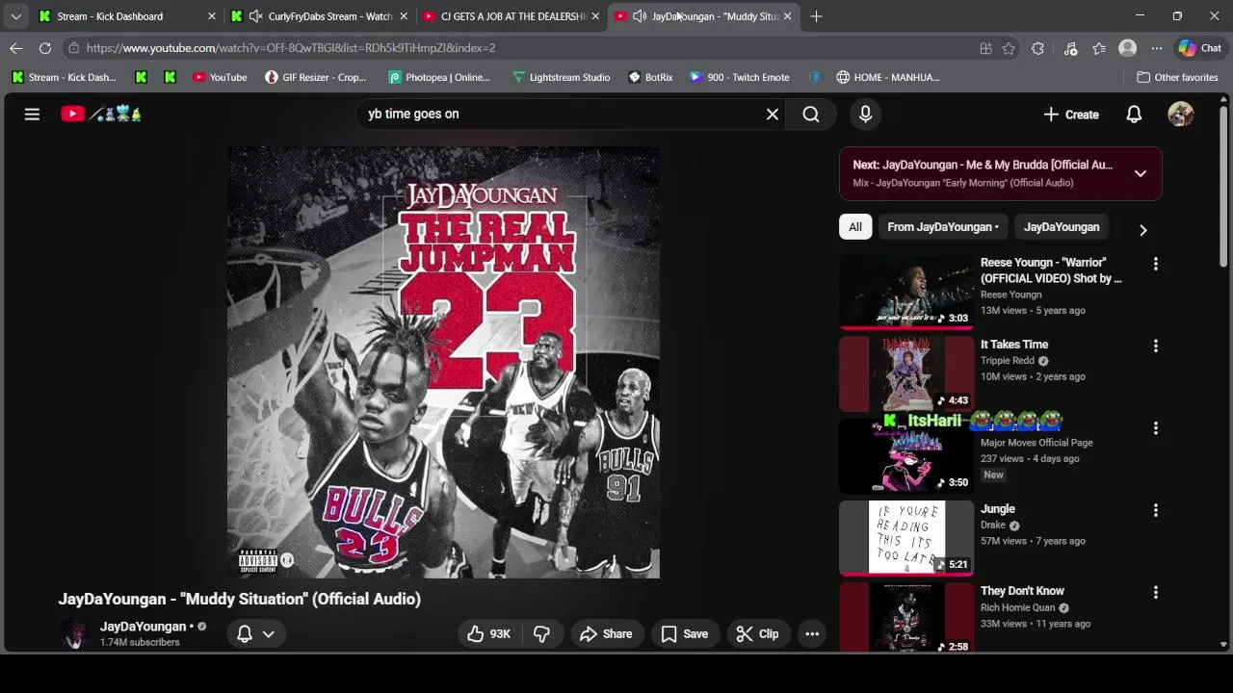This screenshot has height=693, width=1233.
Task: Open the browser profile icon
Action: (x=1127, y=47)
